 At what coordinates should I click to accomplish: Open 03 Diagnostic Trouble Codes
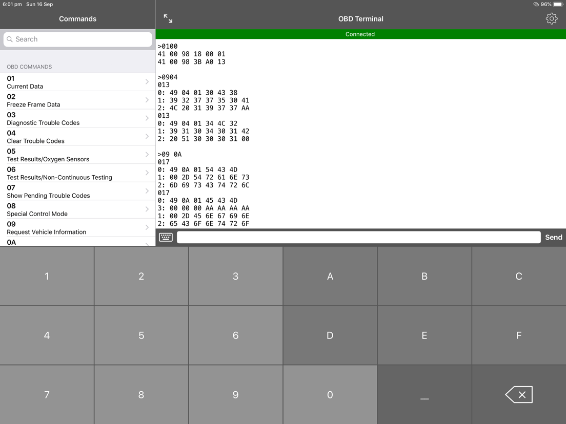pyautogui.click(x=77, y=119)
